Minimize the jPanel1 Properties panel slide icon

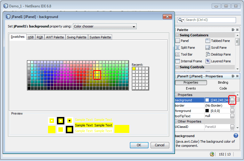point(233,76)
